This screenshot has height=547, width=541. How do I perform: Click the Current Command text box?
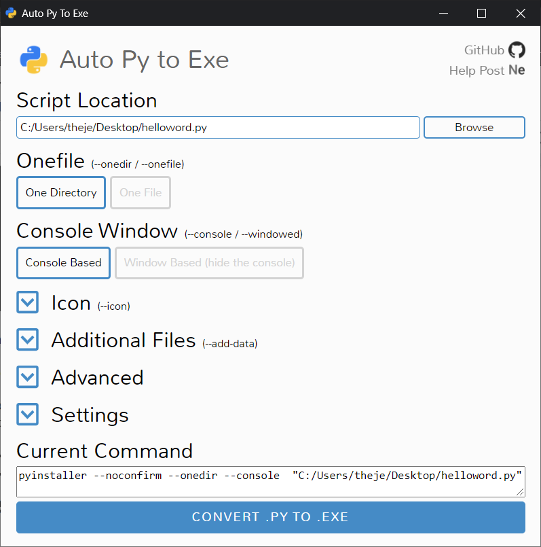pos(270,481)
